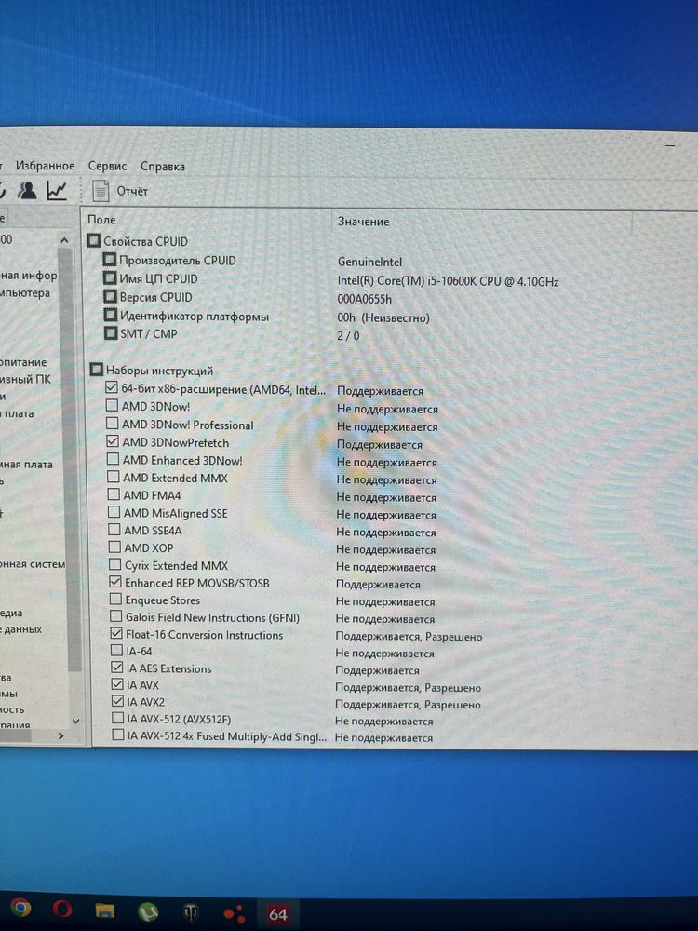
Task: Select the Имя ЦП CPUID row icon
Action: point(110,277)
